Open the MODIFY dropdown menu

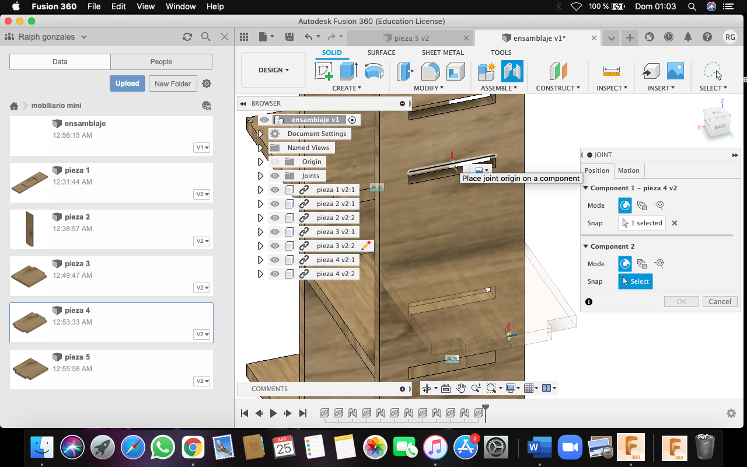coord(428,88)
